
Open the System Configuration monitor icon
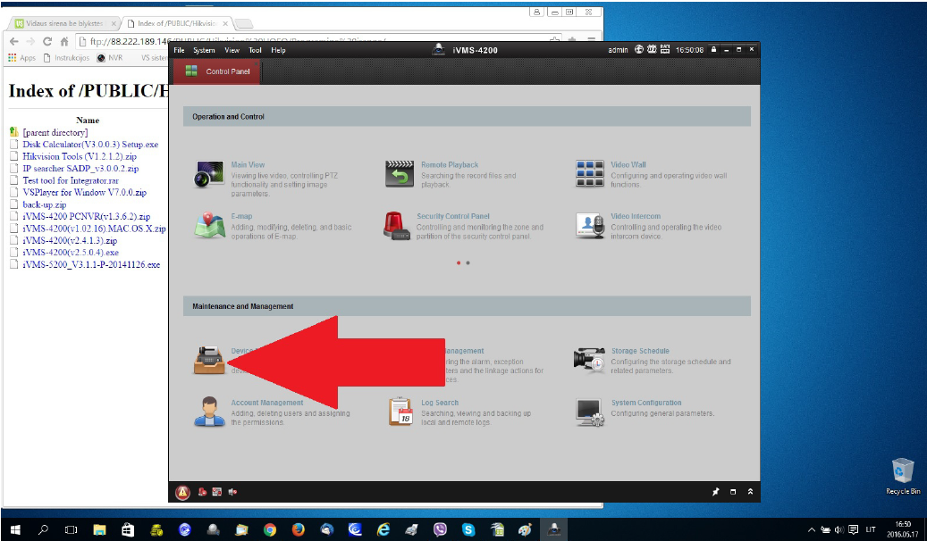(x=589, y=412)
